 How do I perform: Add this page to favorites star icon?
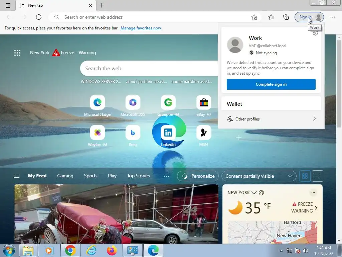[254, 17]
